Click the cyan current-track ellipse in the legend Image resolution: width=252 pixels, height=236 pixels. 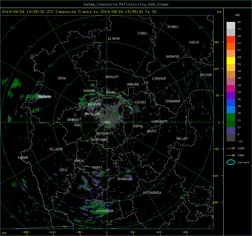pyautogui.click(x=231, y=162)
